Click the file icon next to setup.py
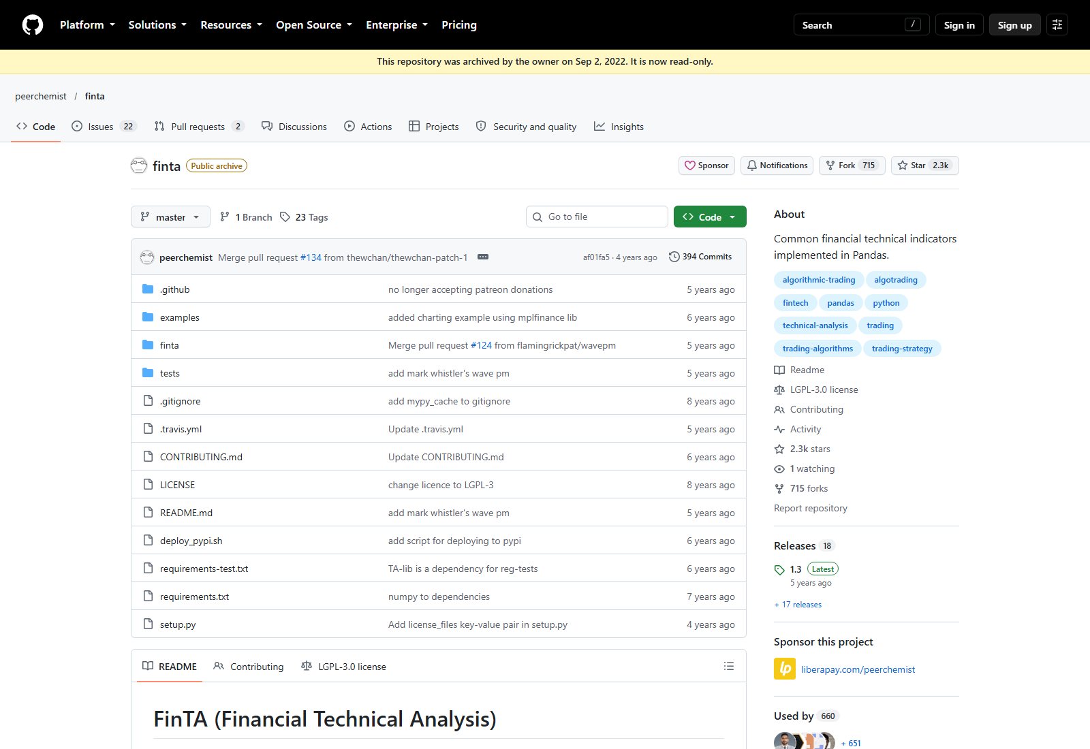Image resolution: width=1090 pixels, height=749 pixels. [x=148, y=624]
